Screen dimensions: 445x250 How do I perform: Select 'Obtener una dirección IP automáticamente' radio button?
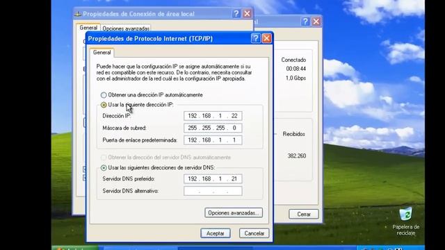click(x=104, y=95)
